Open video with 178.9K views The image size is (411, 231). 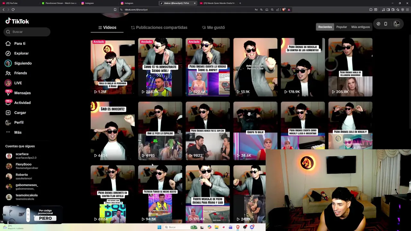[x=303, y=67]
